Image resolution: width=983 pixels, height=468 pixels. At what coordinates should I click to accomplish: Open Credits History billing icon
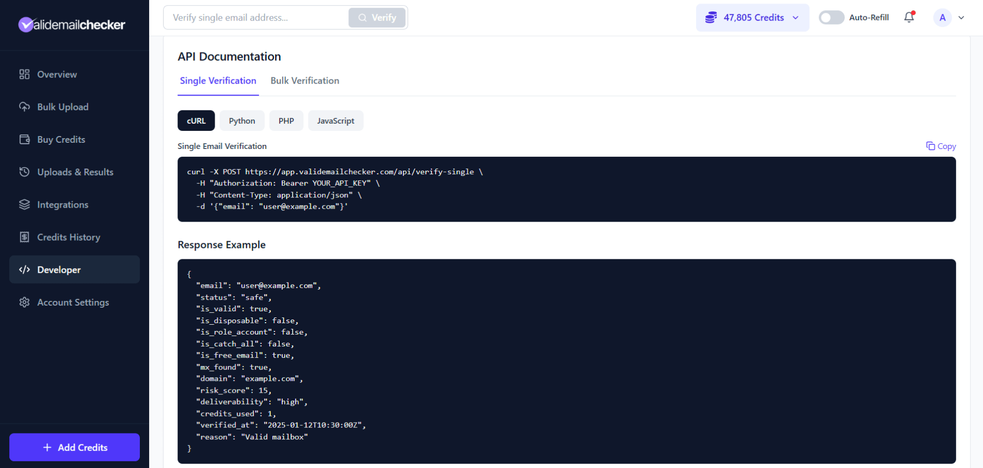coord(24,237)
